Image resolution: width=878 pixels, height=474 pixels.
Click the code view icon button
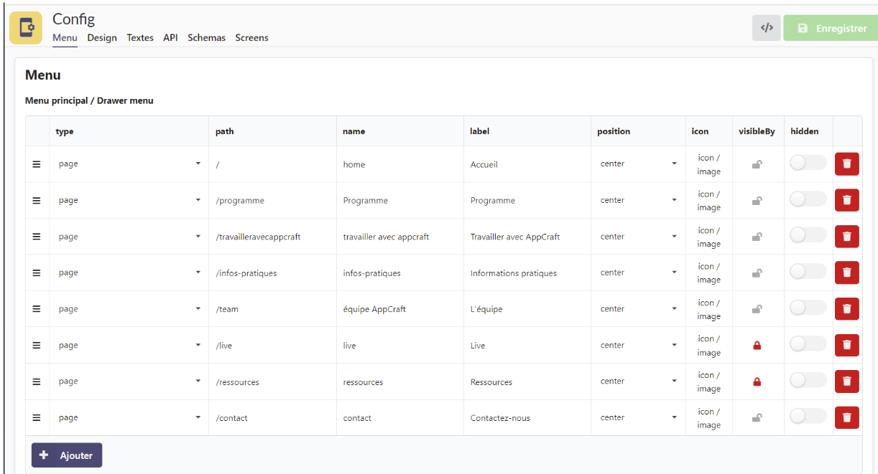(767, 28)
